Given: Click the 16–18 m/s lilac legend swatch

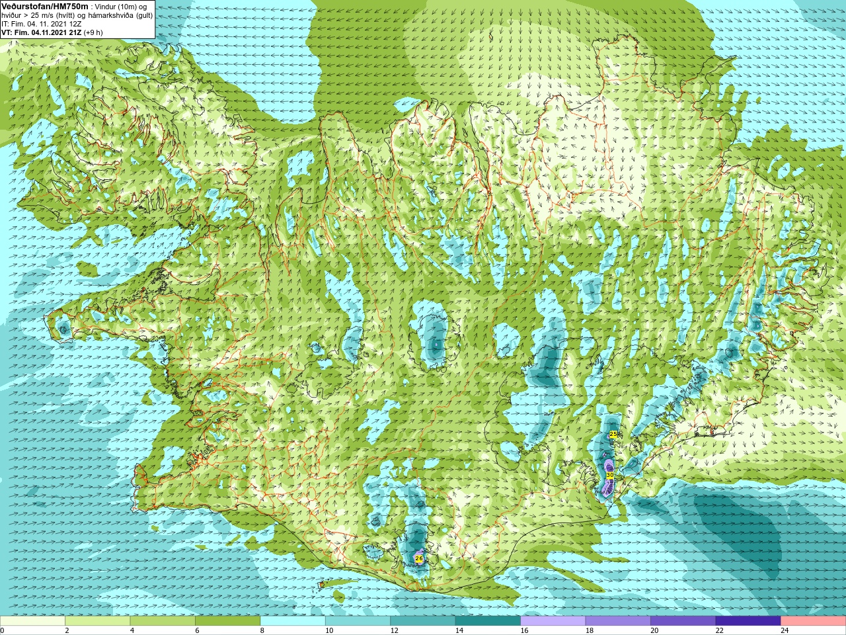Looking at the screenshot, I should [553, 620].
